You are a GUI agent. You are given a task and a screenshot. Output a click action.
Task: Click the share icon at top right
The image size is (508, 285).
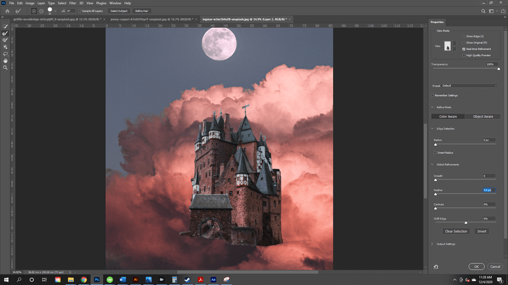[x=503, y=11]
